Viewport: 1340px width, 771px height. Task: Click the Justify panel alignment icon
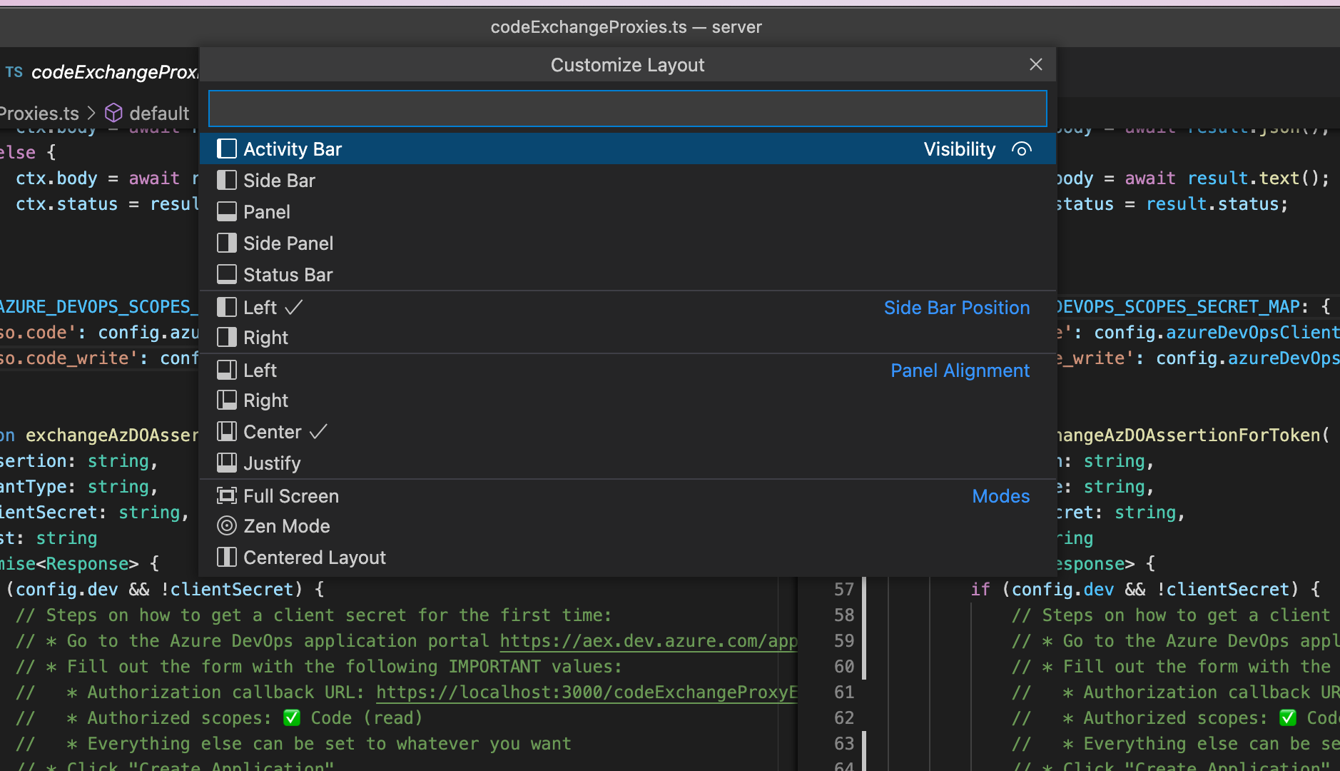tap(227, 462)
